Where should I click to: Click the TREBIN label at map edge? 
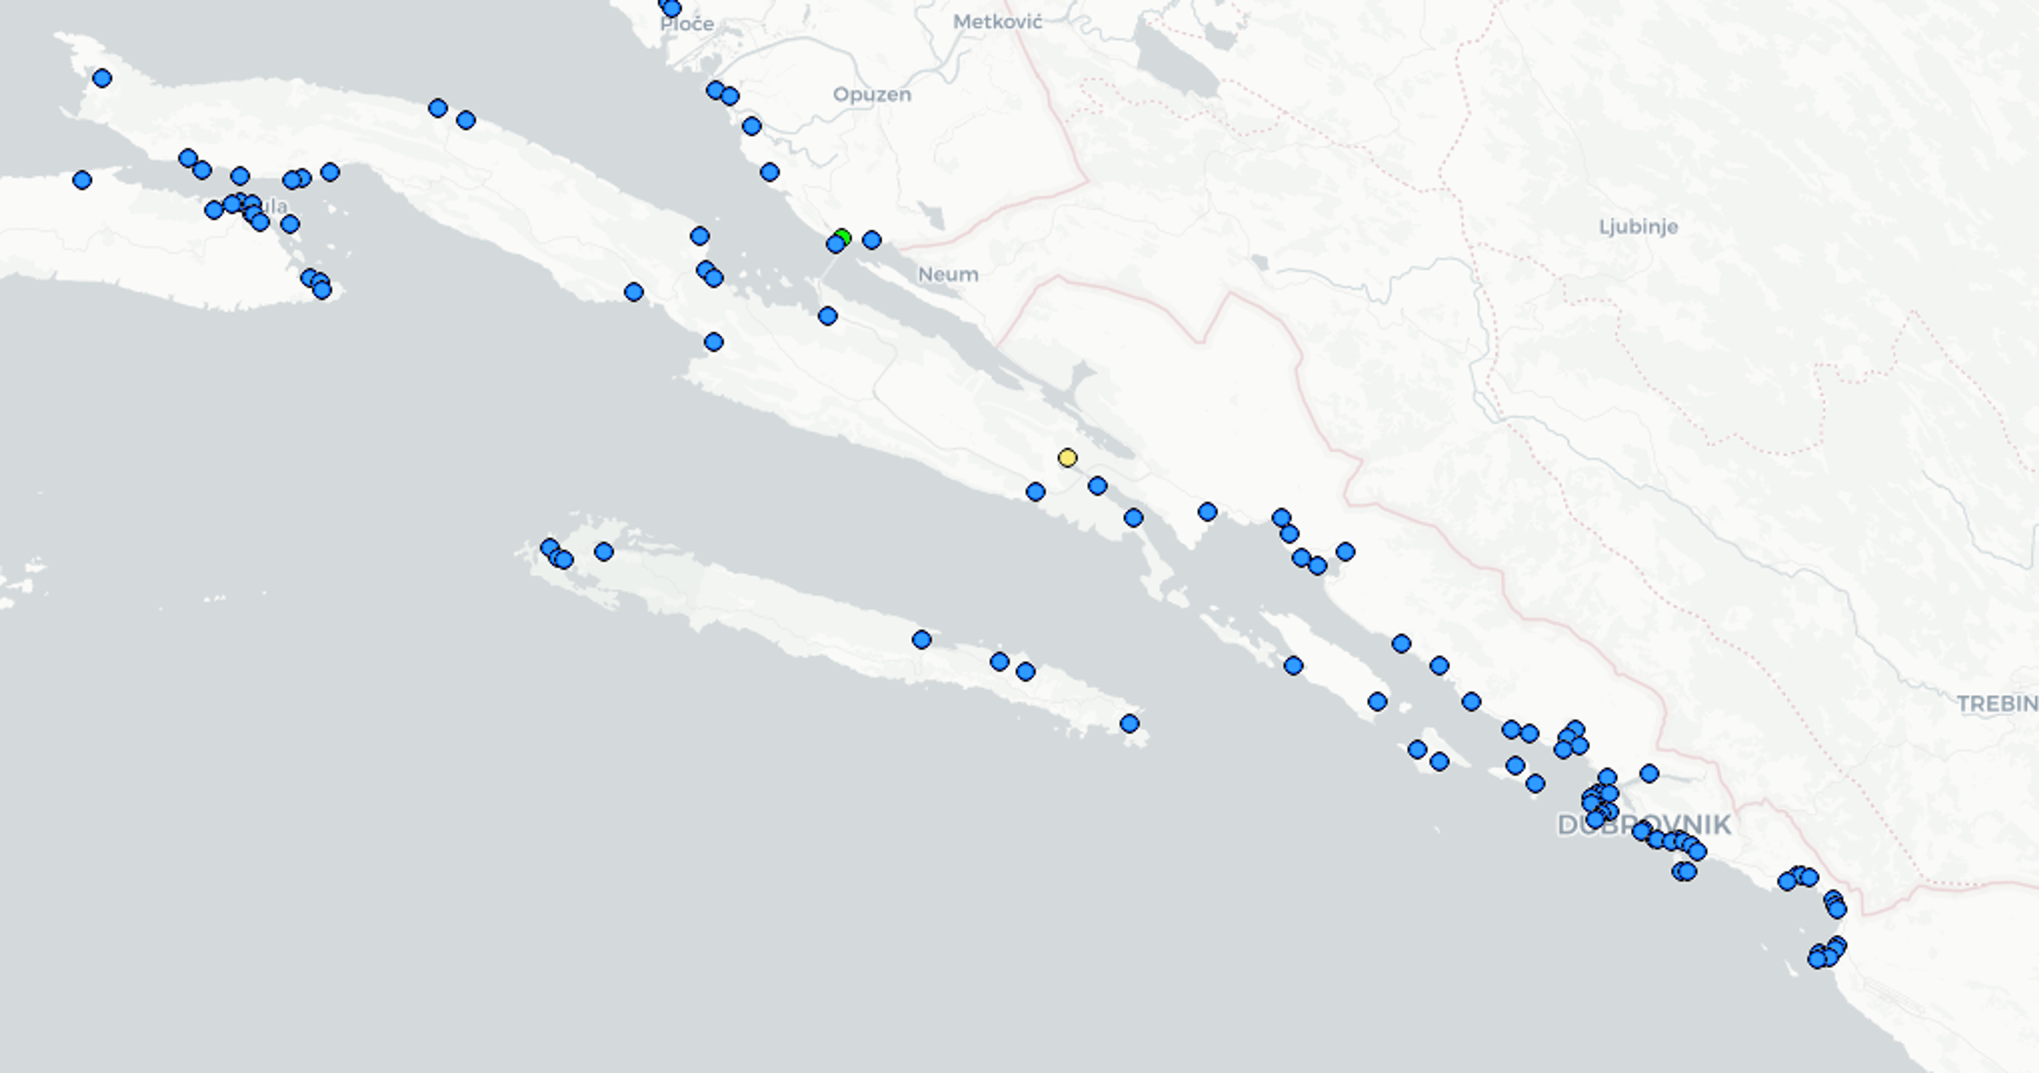click(1998, 704)
